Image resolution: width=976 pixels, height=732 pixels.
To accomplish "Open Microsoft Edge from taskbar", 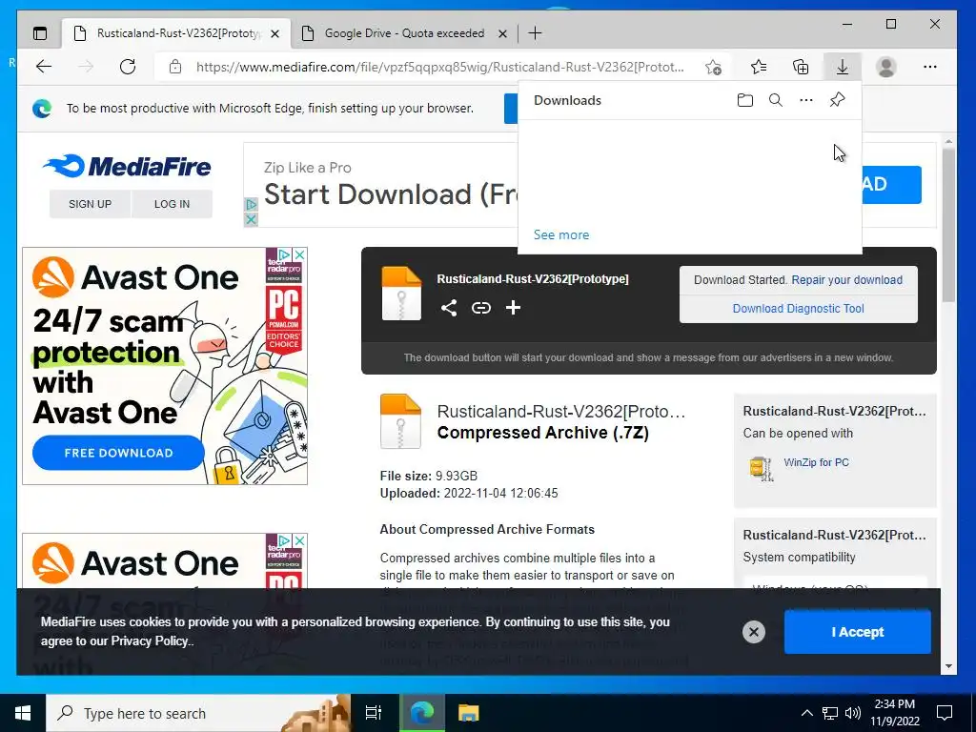I will 421,713.
